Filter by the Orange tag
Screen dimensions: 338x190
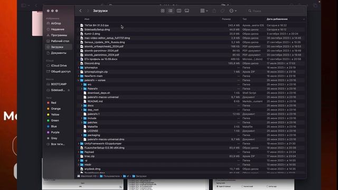point(55,109)
